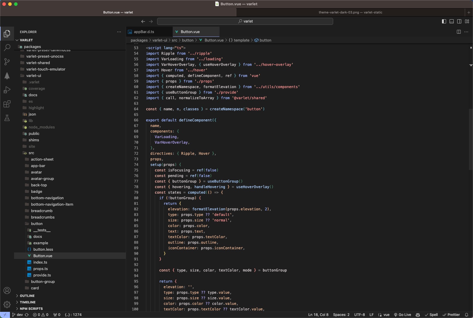Click the editor vertical scrollbar
The image size is (473, 318).
click(x=471, y=139)
